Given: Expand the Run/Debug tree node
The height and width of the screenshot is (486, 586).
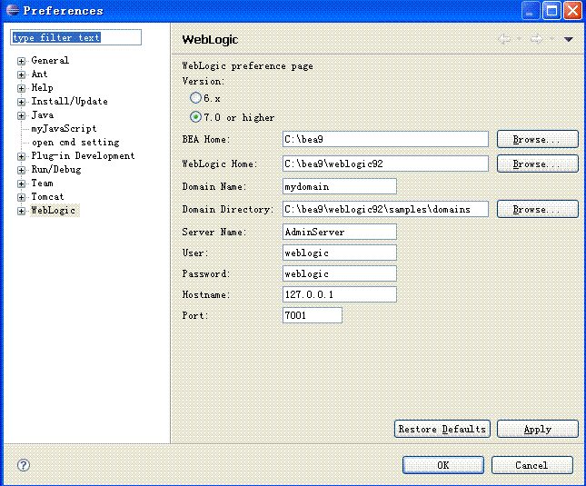Looking at the screenshot, I should 21,170.
